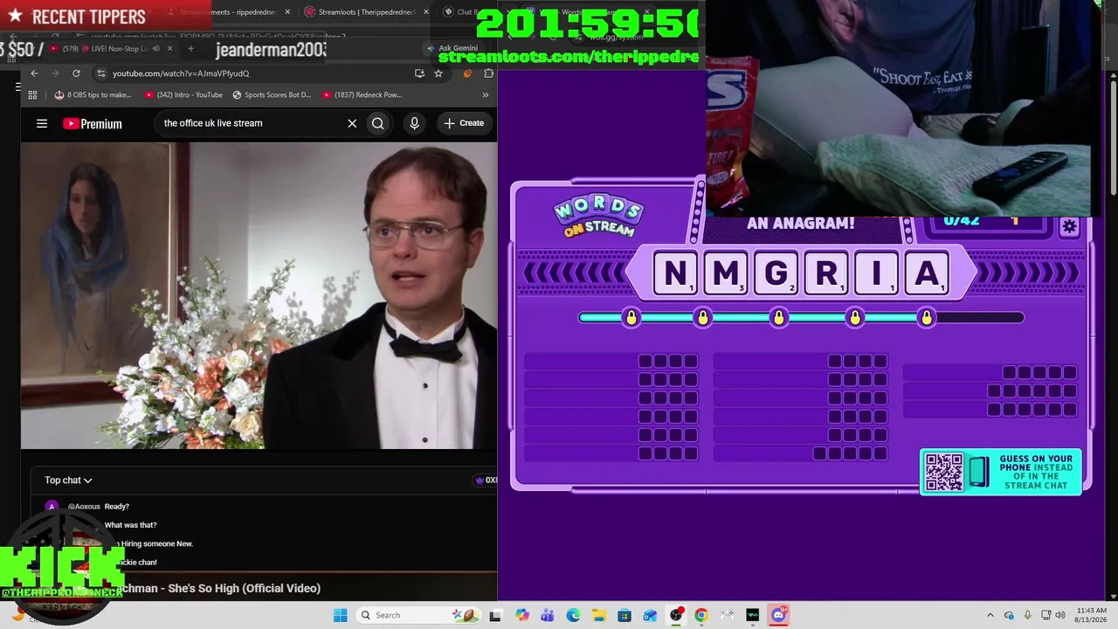Viewport: 1118px width, 629px height.
Task: View site information for youtube.com
Action: click(x=101, y=73)
